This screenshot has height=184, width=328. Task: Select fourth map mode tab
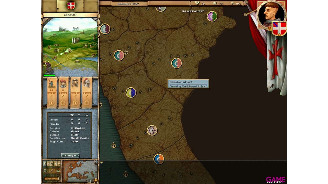(56, 164)
